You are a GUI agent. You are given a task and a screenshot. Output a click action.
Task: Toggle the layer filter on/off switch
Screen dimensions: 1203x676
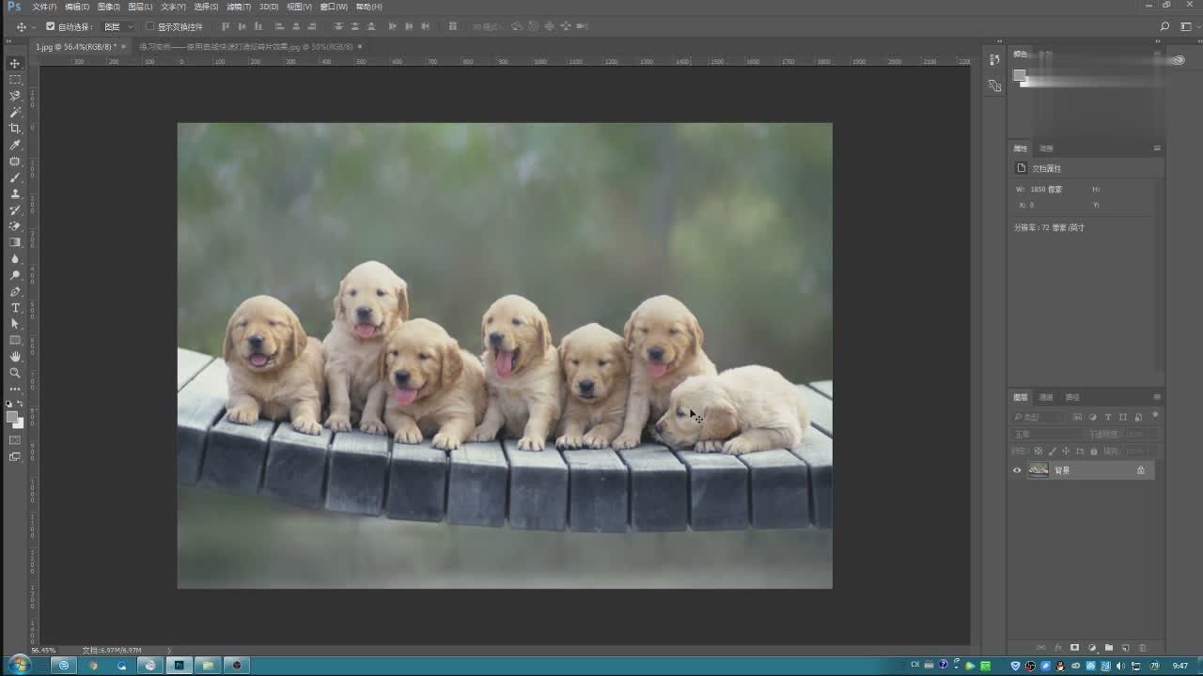pos(1155,415)
